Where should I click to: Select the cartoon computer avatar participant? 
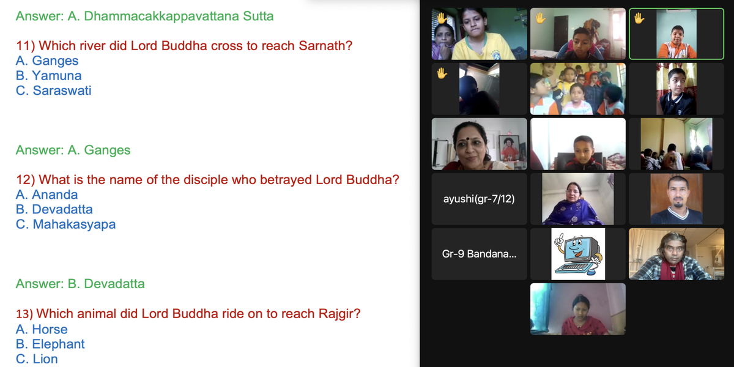(578, 254)
